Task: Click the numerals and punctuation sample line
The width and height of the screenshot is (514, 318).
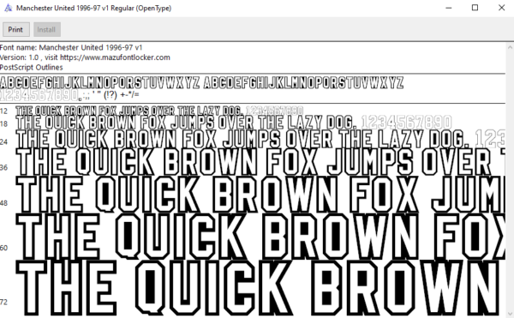Action: [69, 95]
